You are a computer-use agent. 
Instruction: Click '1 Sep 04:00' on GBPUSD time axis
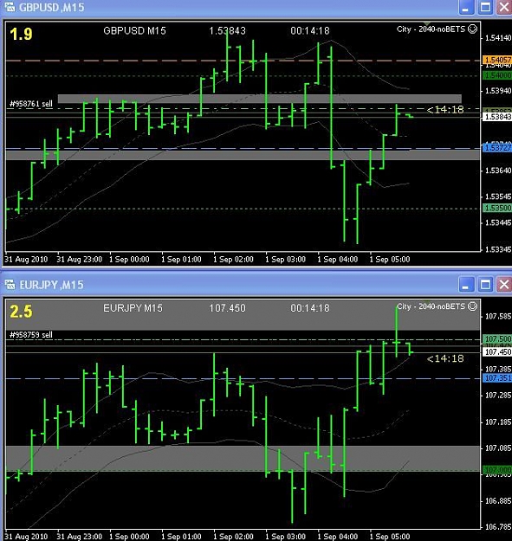tap(338, 259)
